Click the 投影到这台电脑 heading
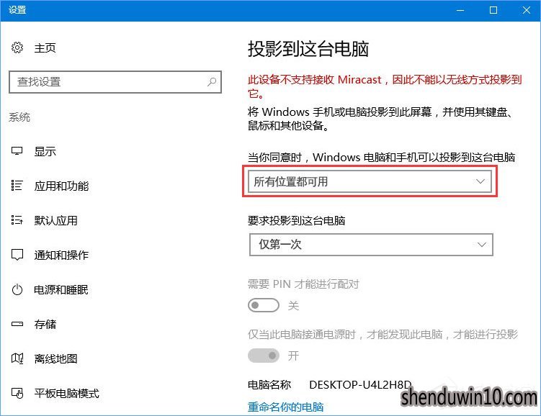The width and height of the screenshot is (541, 416). click(308, 49)
